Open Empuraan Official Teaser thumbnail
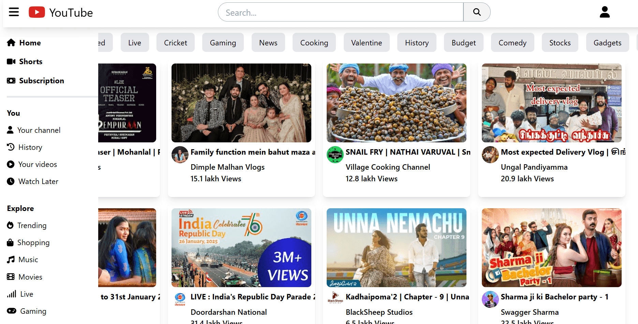 click(127, 103)
